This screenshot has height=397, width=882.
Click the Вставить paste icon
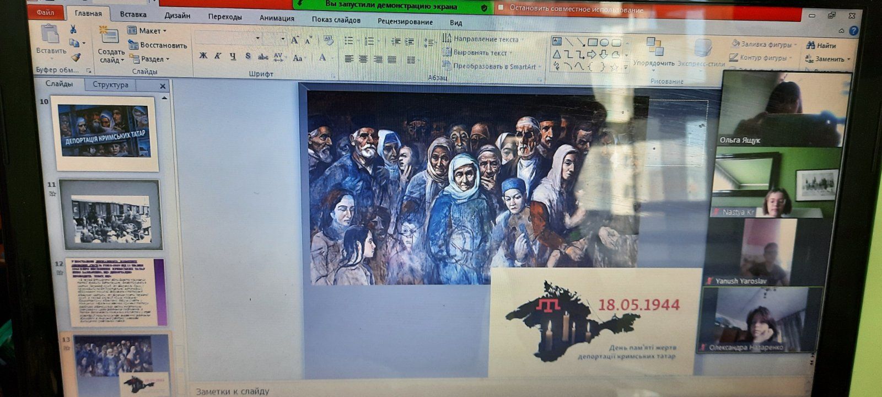pyautogui.click(x=51, y=39)
